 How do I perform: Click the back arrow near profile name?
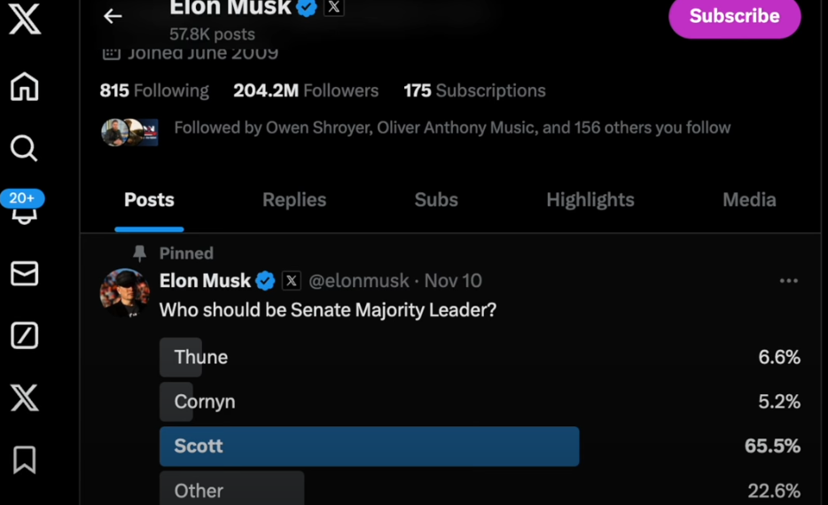coord(113,16)
